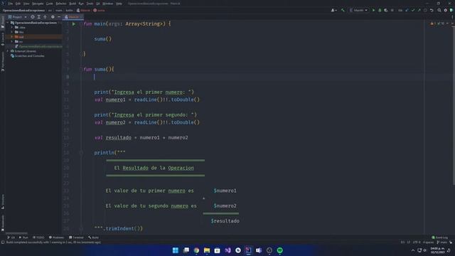Viewport: 455px width, 256px height.
Task: Open the File menu
Action: (11, 4)
